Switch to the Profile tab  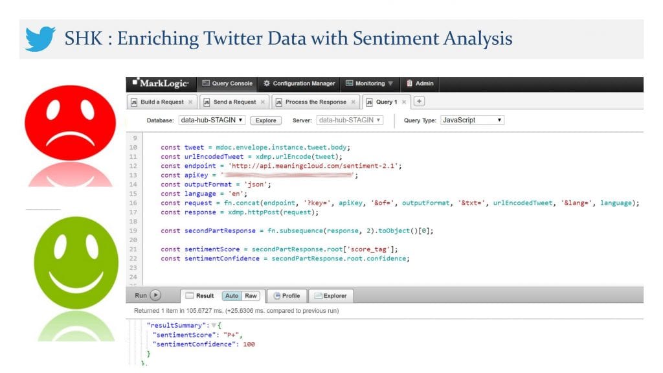pos(286,296)
